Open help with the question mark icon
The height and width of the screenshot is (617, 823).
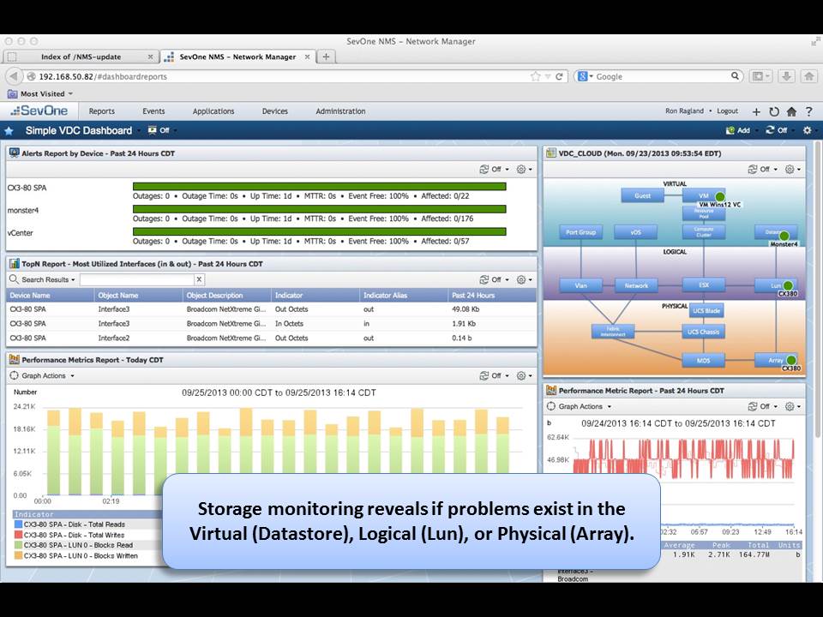(808, 111)
